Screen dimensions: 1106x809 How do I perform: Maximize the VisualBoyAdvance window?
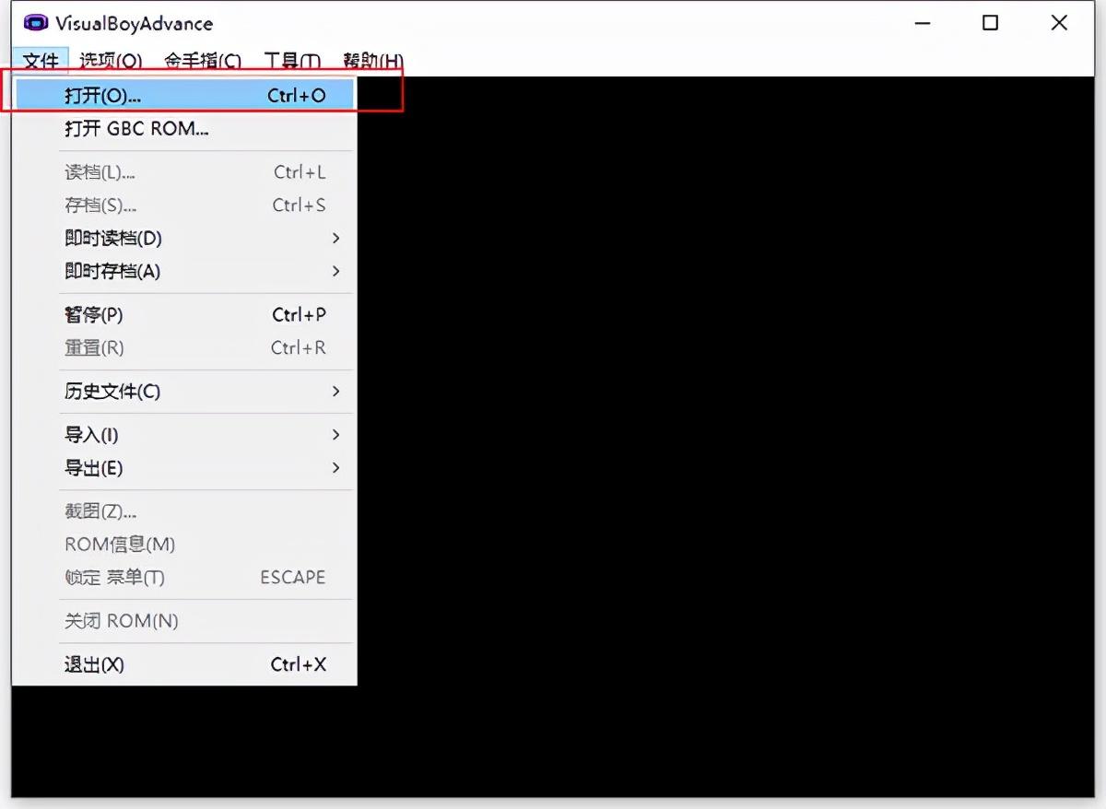pos(990,23)
